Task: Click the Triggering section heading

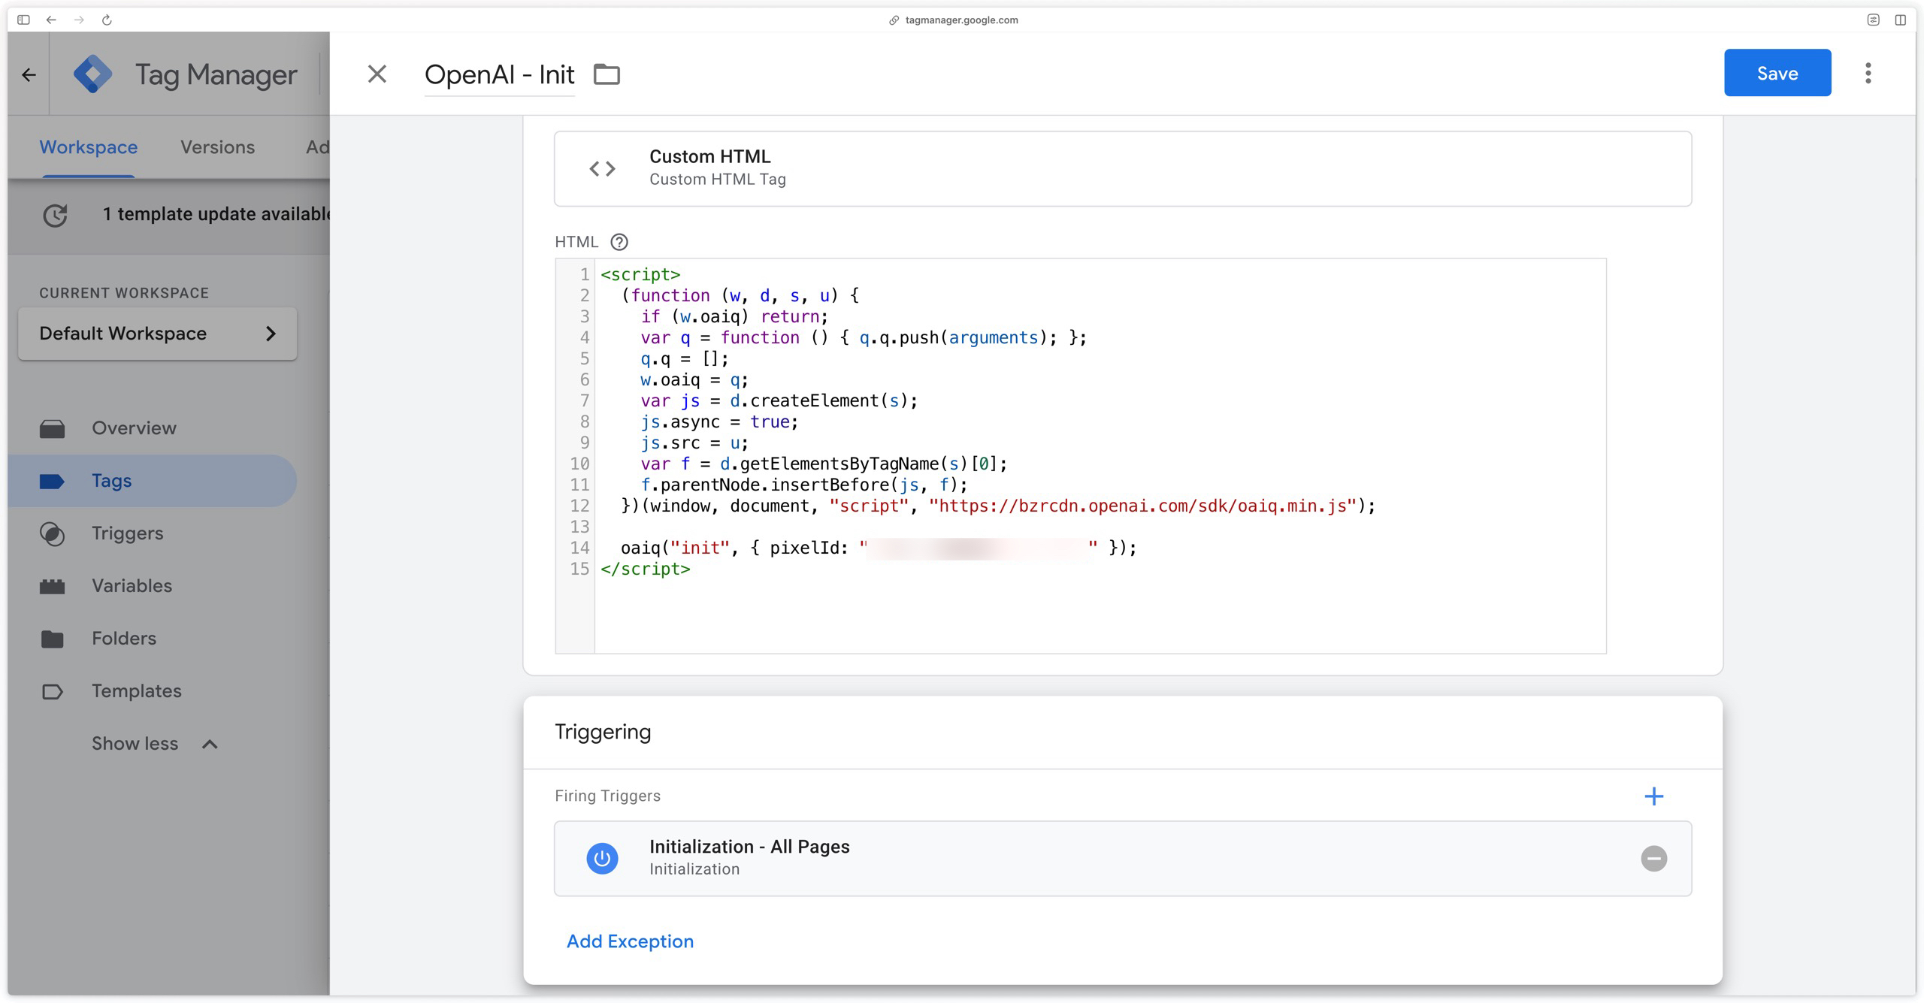Action: click(603, 732)
